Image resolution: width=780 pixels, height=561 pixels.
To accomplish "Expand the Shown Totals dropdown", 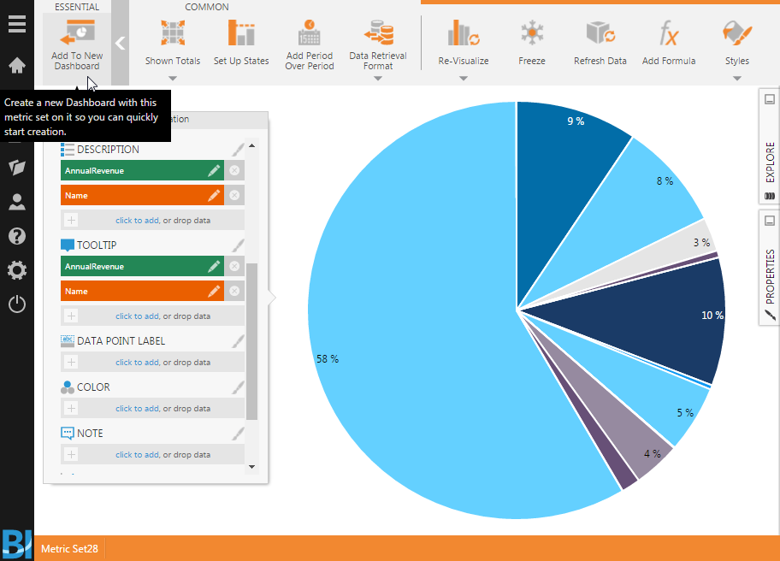I will coord(172,79).
